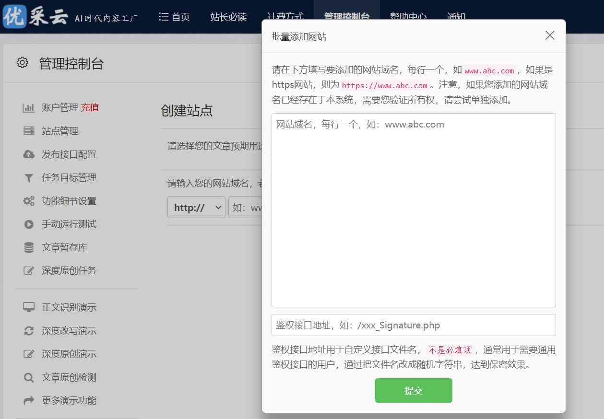
Task: Click the play circle icon for 手动运行测试
Action: pos(29,224)
